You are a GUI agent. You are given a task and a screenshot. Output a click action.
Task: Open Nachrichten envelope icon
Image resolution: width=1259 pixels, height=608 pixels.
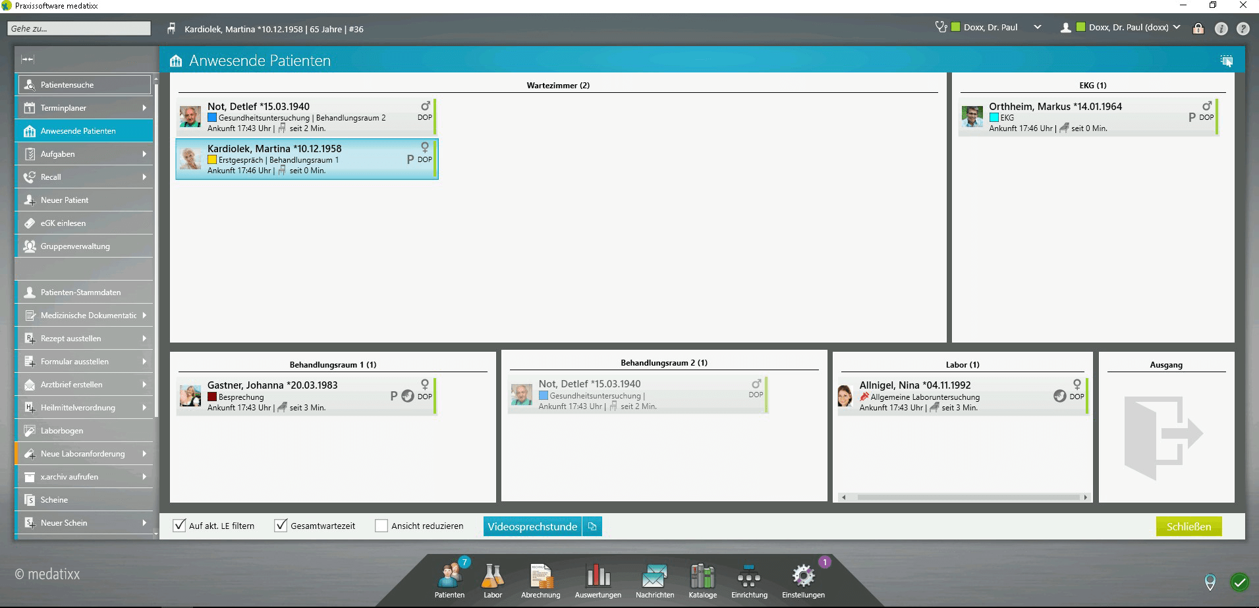(x=654, y=577)
